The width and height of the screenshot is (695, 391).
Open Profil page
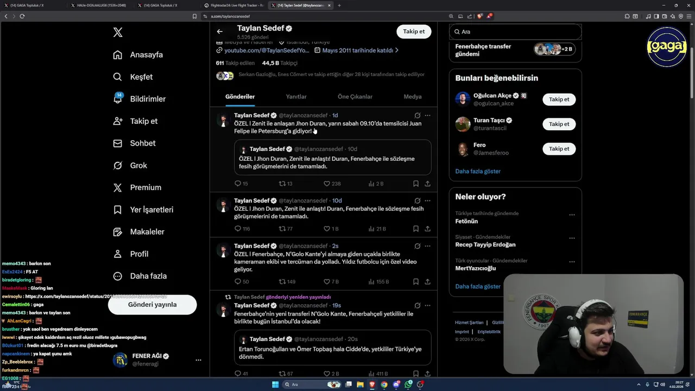(130, 254)
